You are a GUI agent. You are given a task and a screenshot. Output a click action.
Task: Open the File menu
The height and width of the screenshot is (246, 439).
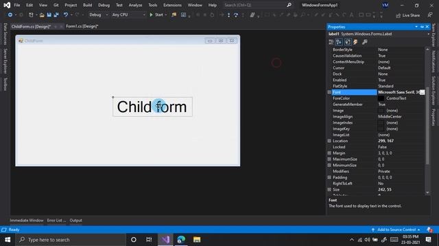coord(16,5)
